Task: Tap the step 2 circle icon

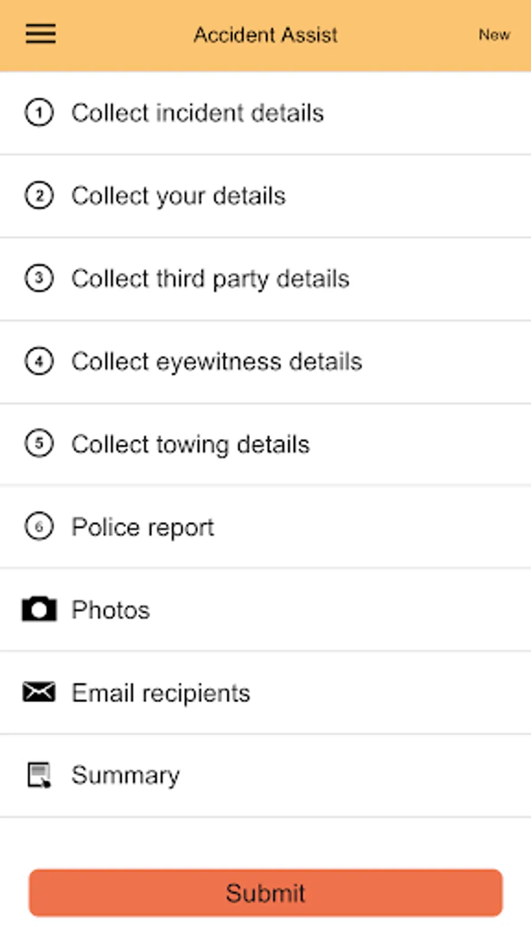Action: (39, 195)
